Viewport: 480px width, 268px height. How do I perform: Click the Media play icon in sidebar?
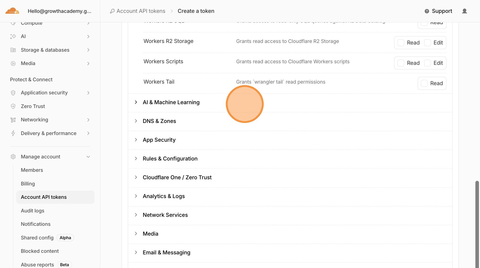[x=13, y=63]
